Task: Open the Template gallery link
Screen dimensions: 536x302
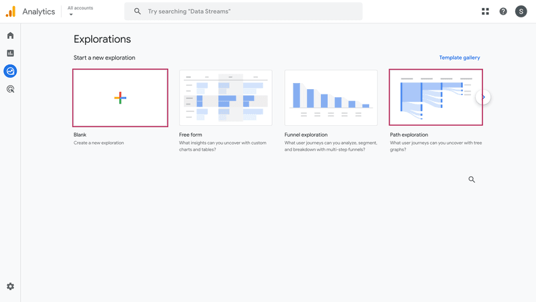Action: [459, 58]
